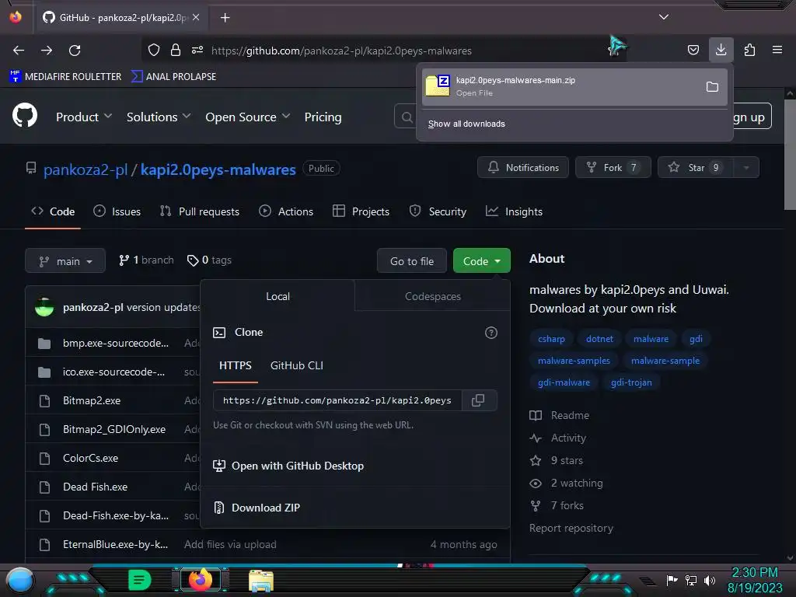Switch to the Issues tab

[x=117, y=211]
